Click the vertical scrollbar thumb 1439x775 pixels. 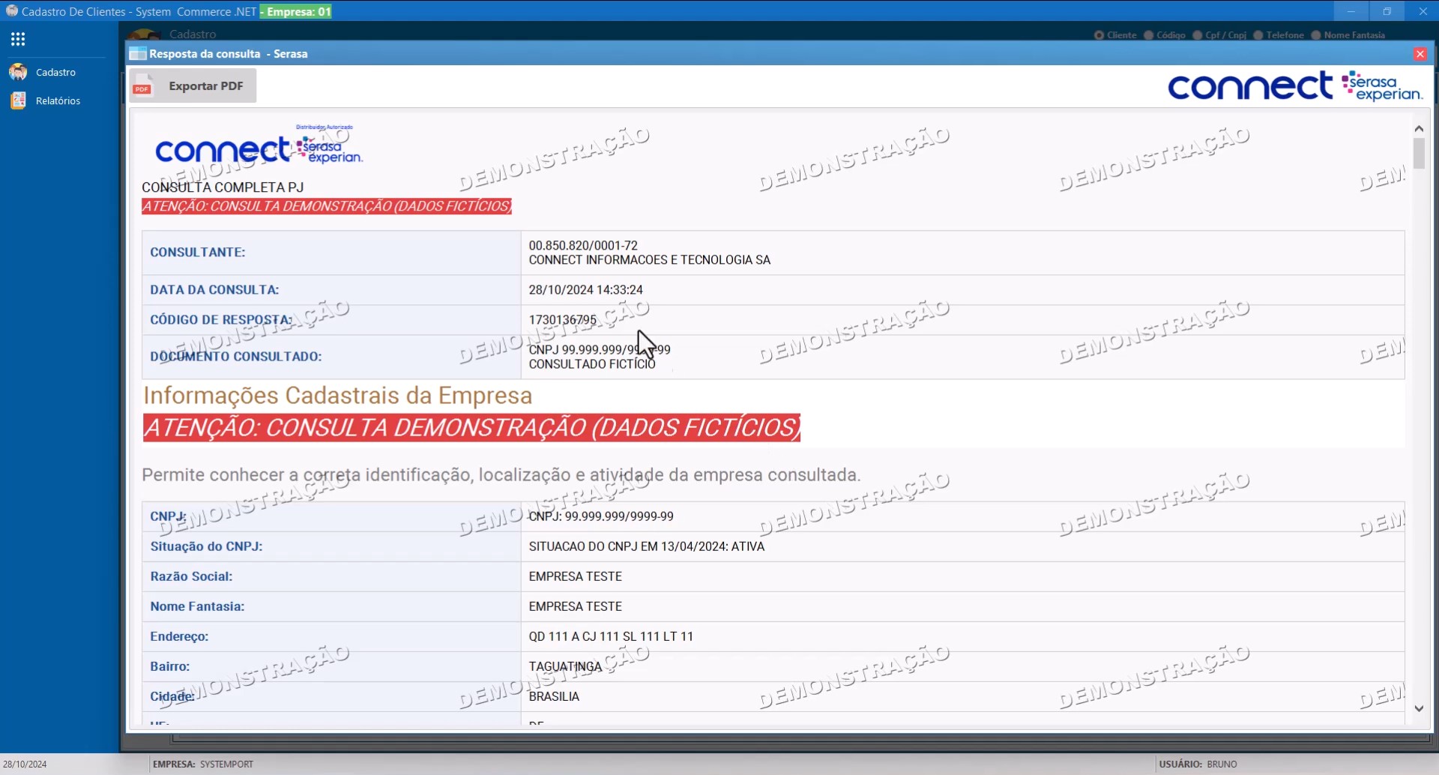point(1419,153)
